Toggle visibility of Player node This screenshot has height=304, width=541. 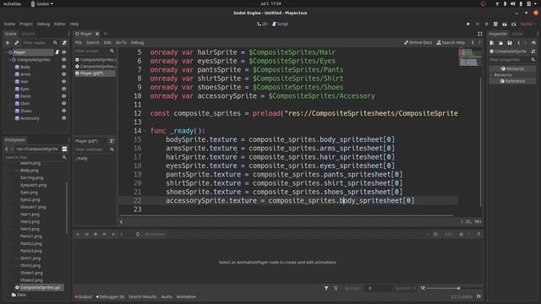point(64,52)
